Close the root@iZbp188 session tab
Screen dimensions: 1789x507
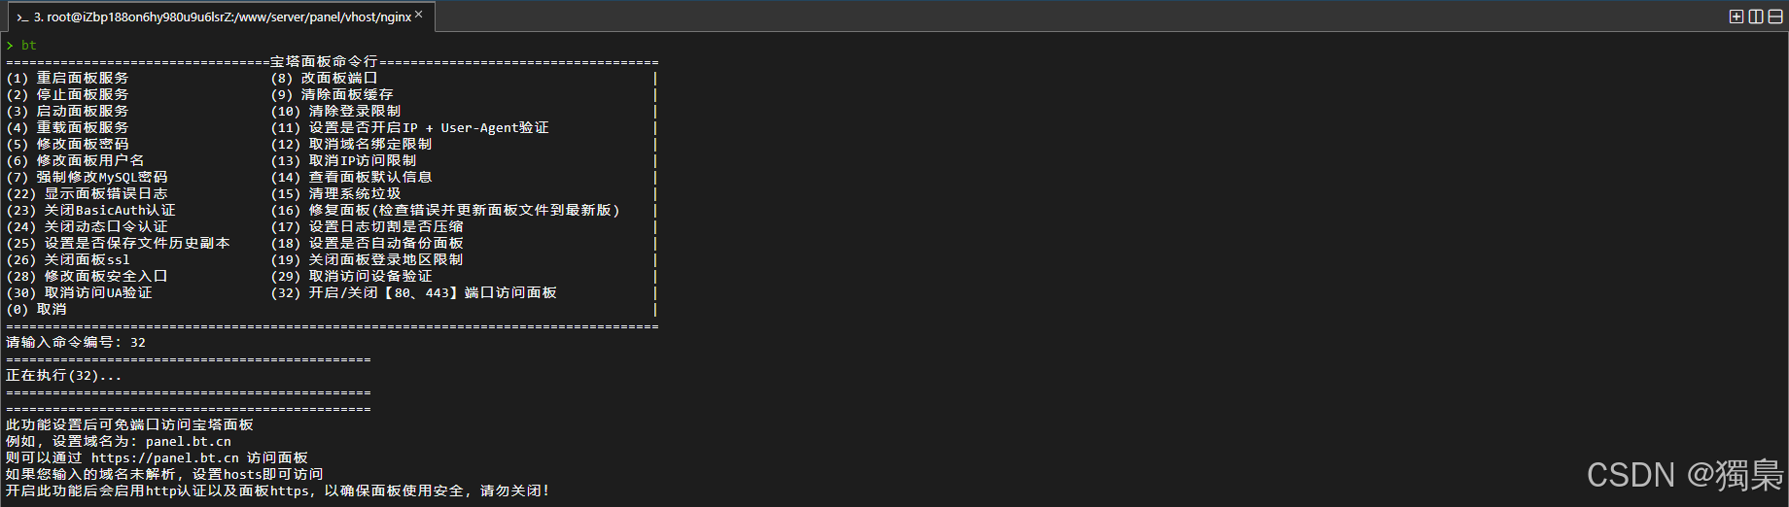coord(418,15)
